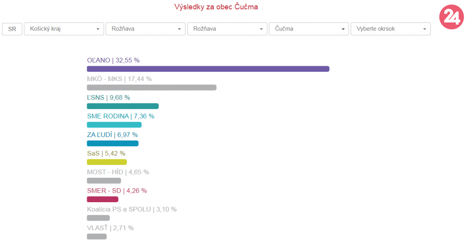The height and width of the screenshot is (241, 473).
Task: Click the ĽSNS 9,68 % label
Action: click(108, 98)
